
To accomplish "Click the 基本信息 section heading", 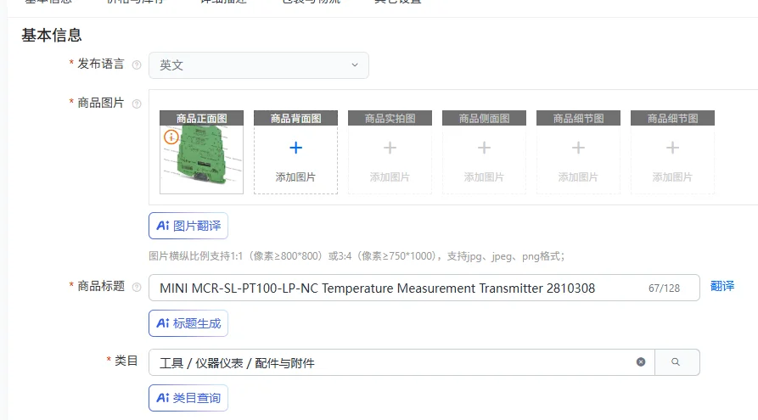I will [52, 36].
